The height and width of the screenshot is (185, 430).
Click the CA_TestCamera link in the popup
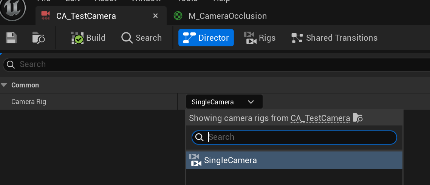coord(320,118)
